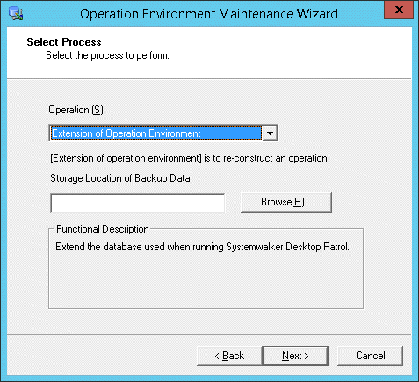Proceed with the Next button
The image size is (419, 382).
pos(295,356)
